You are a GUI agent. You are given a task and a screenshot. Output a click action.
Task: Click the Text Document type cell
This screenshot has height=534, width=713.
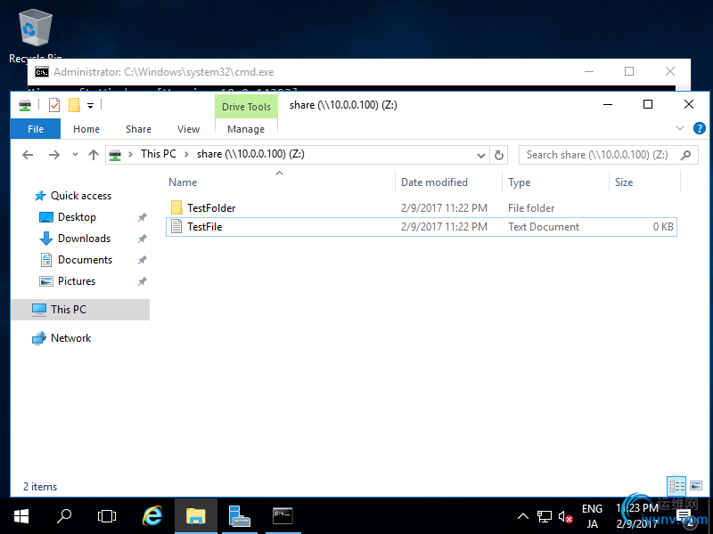coord(544,227)
